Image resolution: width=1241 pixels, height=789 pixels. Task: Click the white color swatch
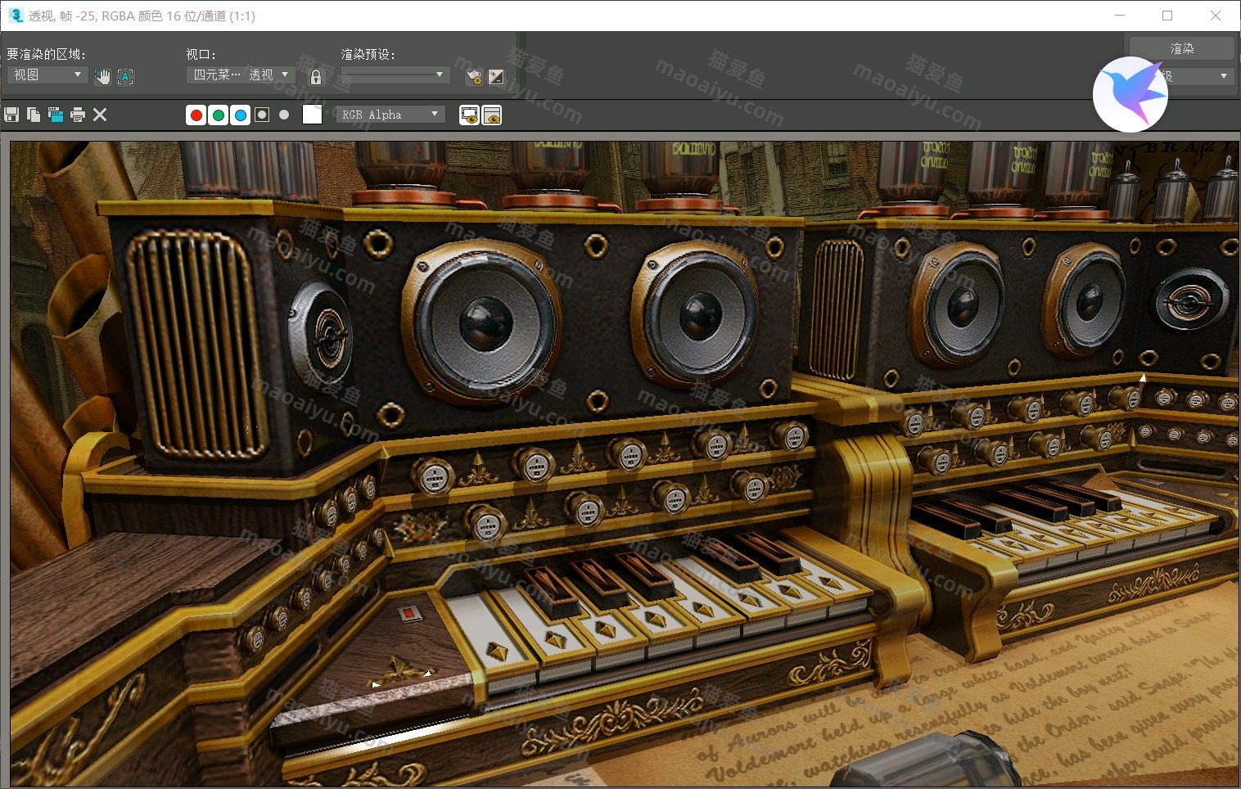312,115
